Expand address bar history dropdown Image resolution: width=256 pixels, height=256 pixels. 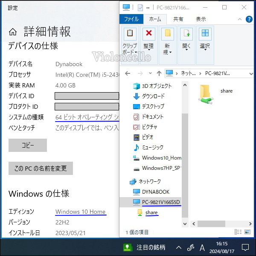tap(251, 74)
